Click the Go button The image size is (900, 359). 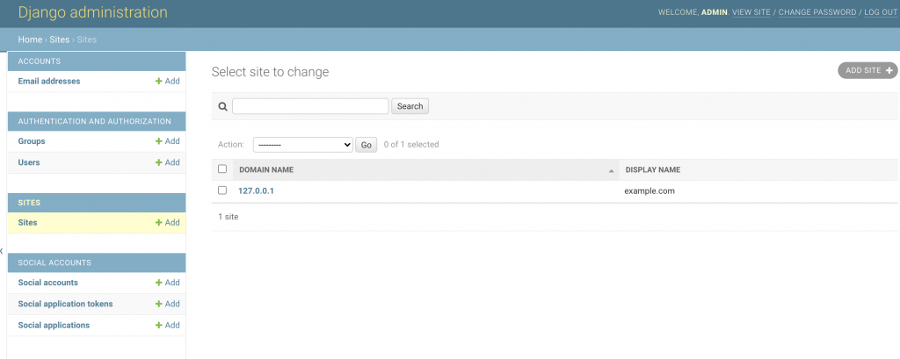367,145
